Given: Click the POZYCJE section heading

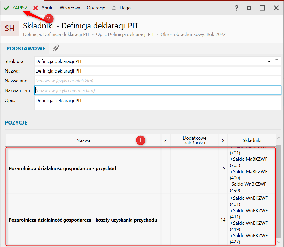Looking at the screenshot, I should coord(16,122).
